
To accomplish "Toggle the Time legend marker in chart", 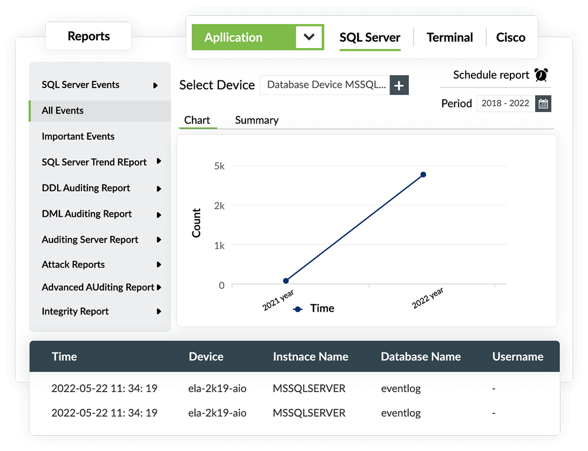I will (x=297, y=309).
